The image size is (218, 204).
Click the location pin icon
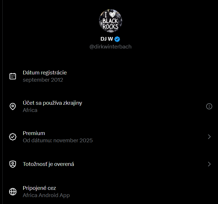pos(13,106)
